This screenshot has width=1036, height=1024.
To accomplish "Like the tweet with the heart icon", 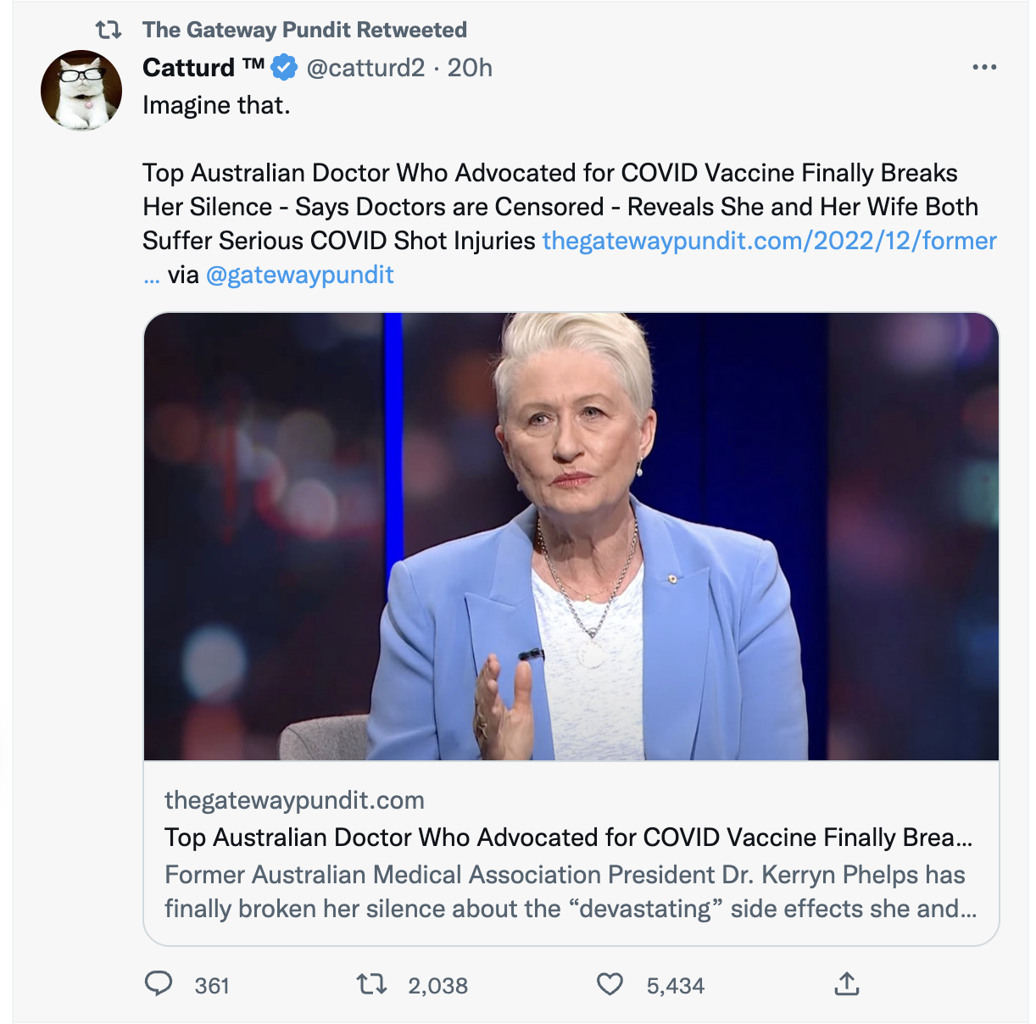I will [x=610, y=984].
